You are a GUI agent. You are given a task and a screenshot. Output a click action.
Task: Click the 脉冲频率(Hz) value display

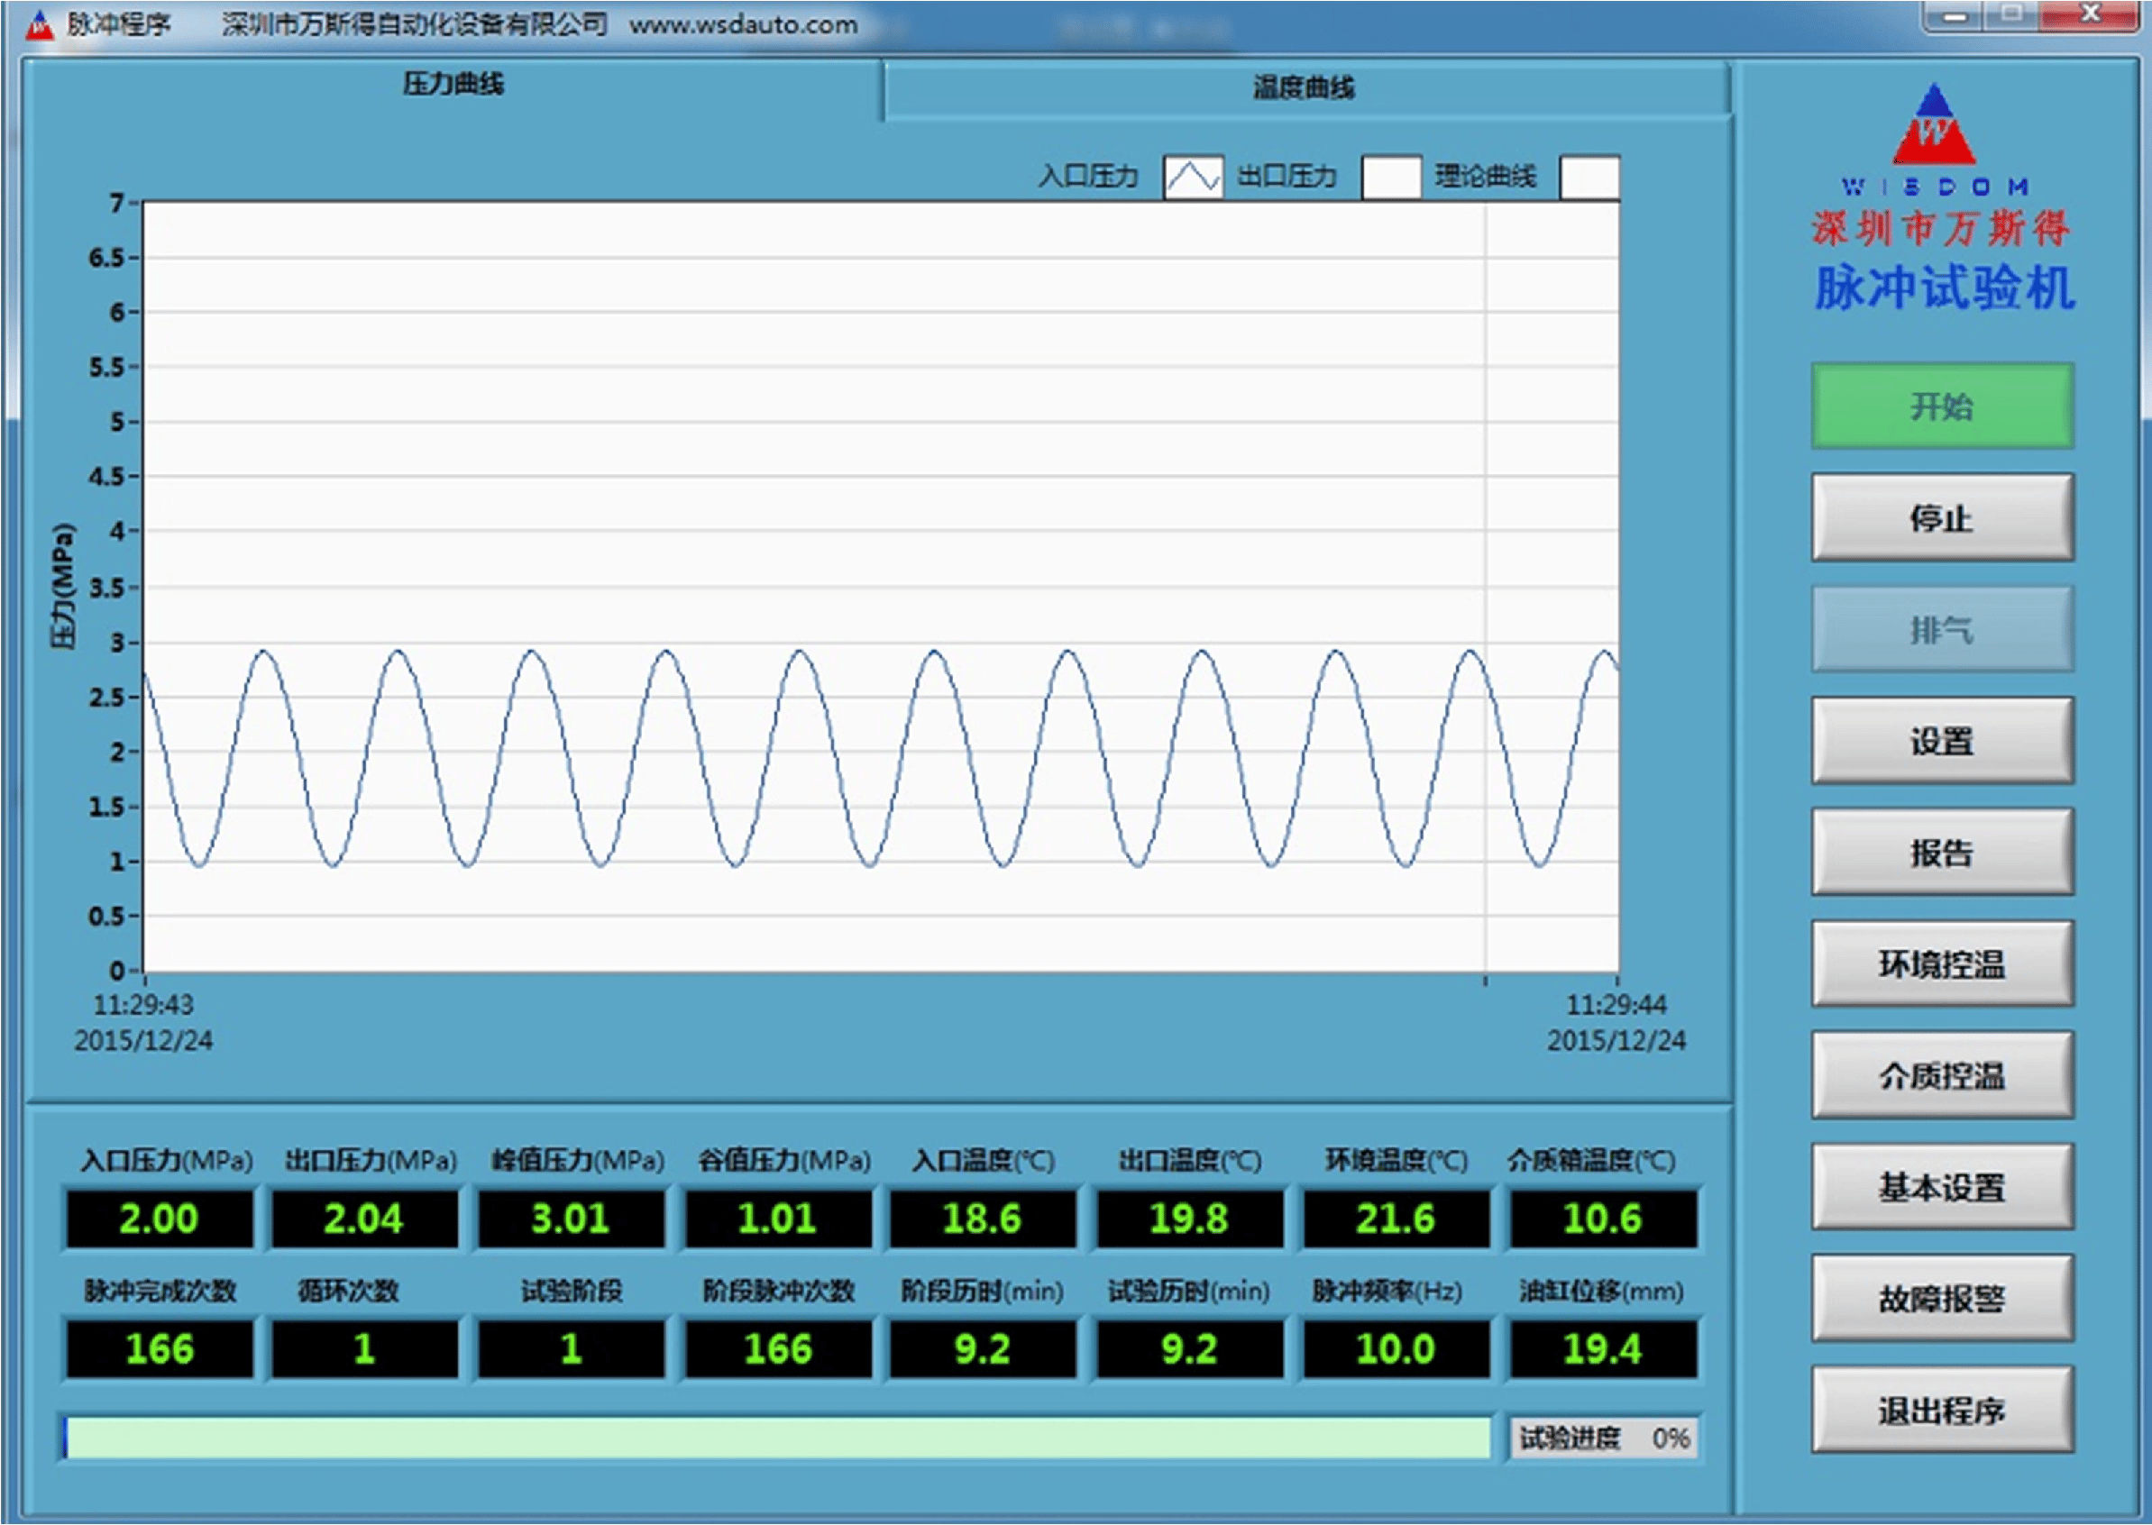click(1395, 1349)
